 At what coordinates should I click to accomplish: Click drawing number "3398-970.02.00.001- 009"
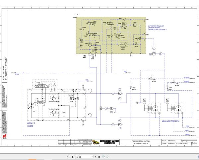click(x=177, y=143)
